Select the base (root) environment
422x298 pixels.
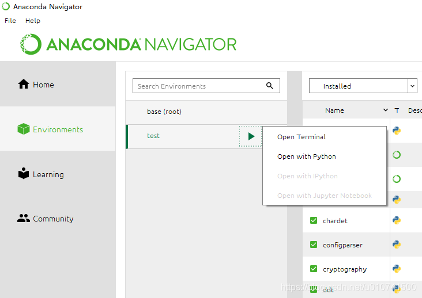(x=206, y=112)
